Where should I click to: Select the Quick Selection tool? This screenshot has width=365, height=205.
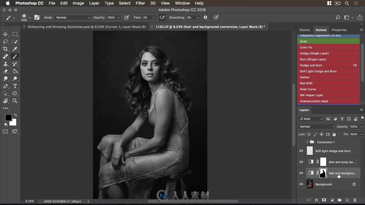pos(15,42)
